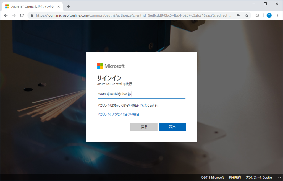Open the Chrome three-dot menu
Image resolution: width=283 pixels, height=181 pixels.
click(277, 15)
